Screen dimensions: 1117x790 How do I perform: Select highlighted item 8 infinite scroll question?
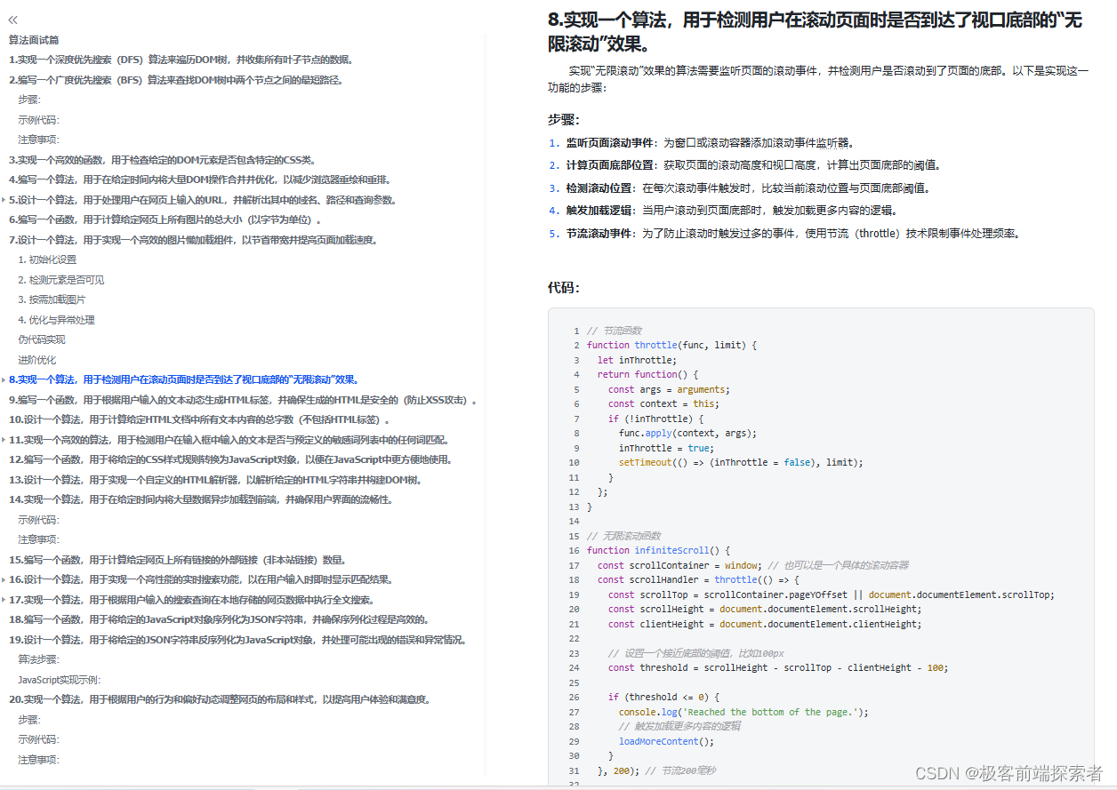[184, 379]
